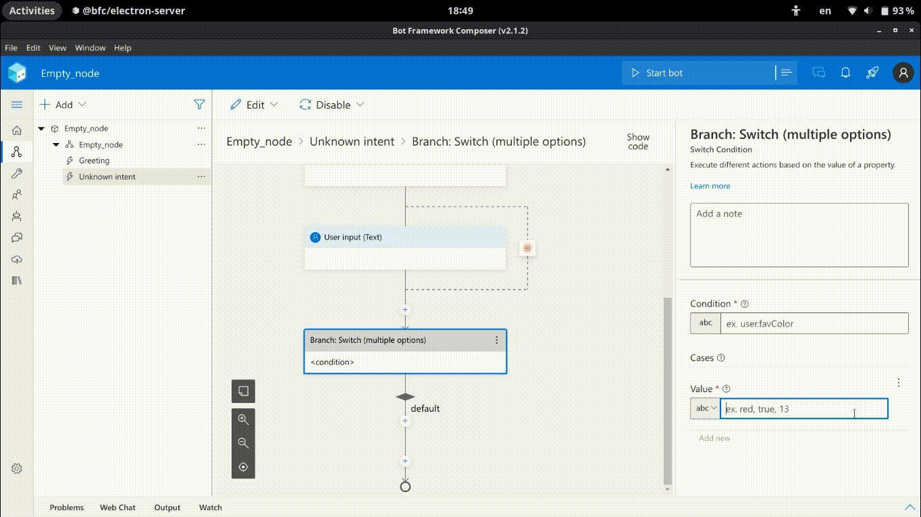The height and width of the screenshot is (517, 921).
Task: Open the Package manager library icon
Action: pyautogui.click(x=17, y=280)
